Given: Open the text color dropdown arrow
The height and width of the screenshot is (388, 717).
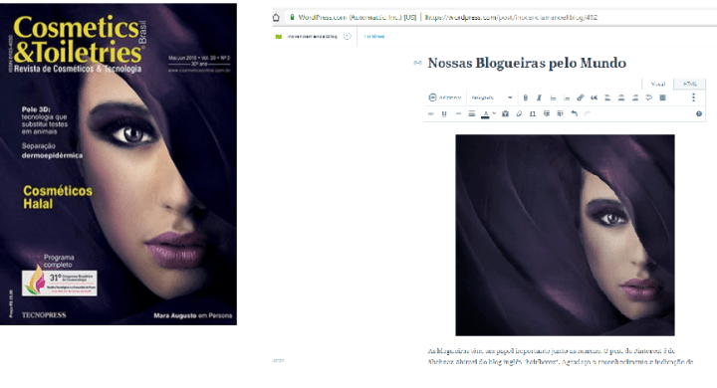Looking at the screenshot, I should point(494,113).
